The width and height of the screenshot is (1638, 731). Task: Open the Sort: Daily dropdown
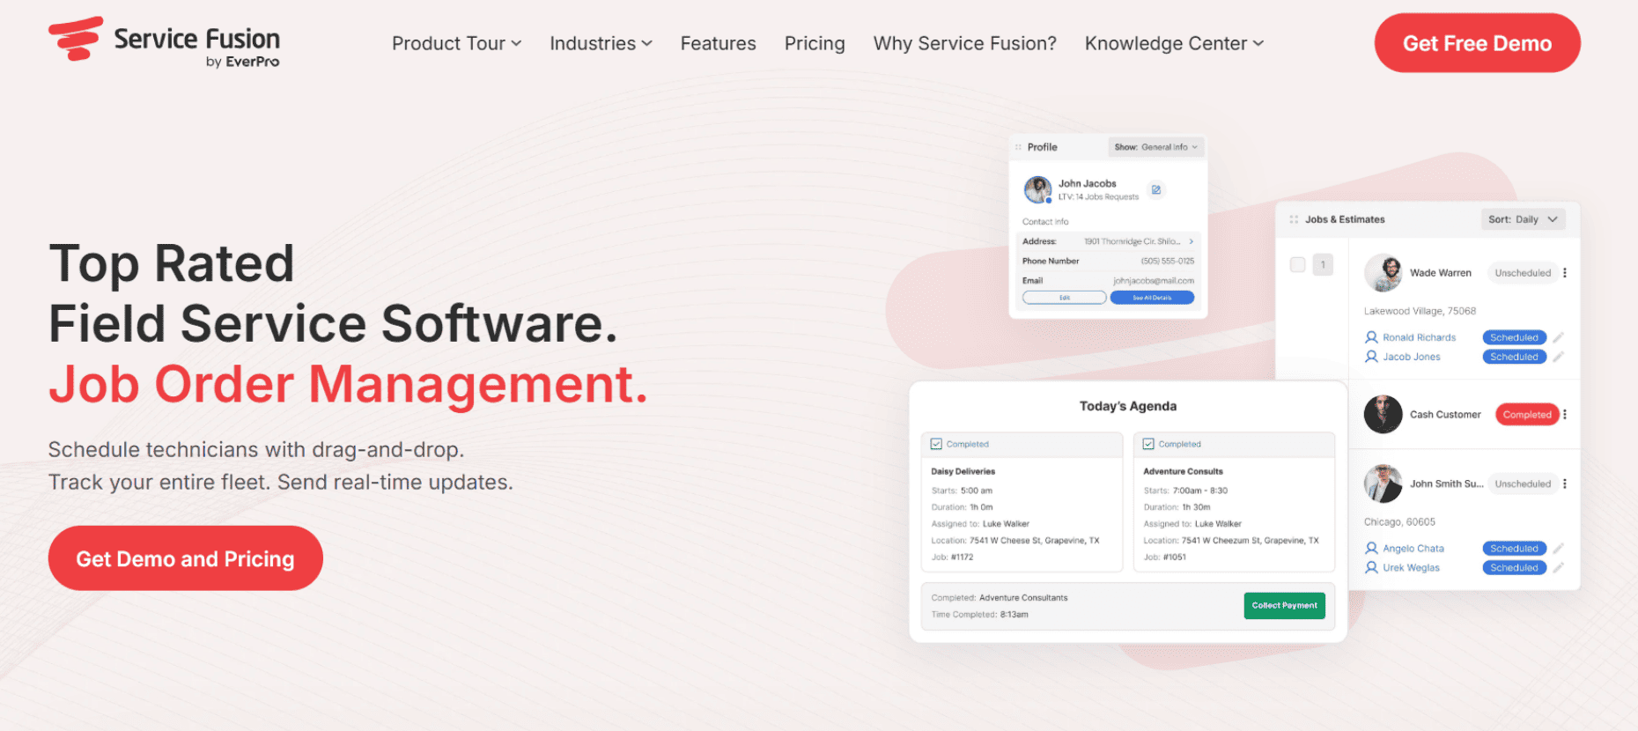(1523, 219)
